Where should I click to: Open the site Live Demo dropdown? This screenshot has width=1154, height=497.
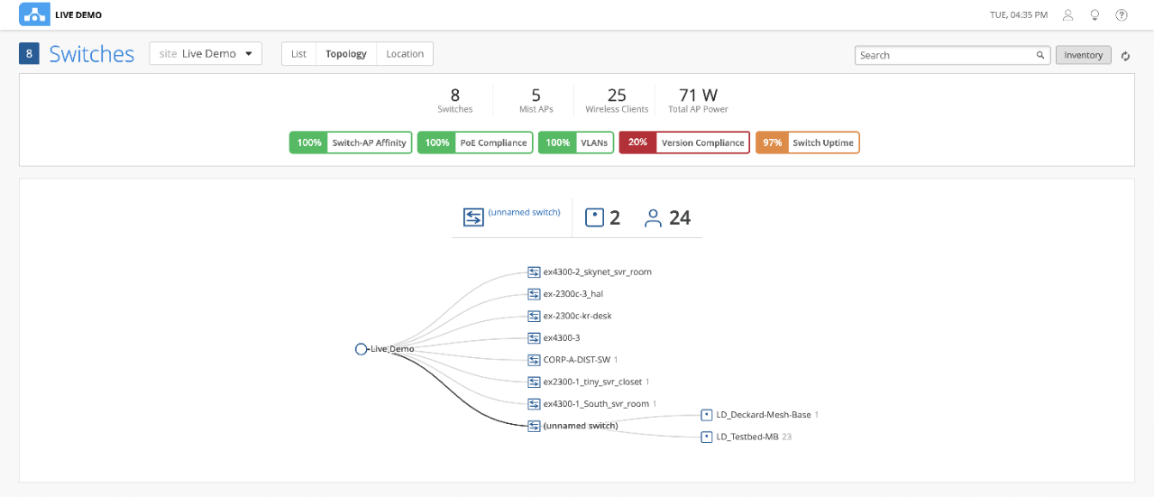point(206,53)
